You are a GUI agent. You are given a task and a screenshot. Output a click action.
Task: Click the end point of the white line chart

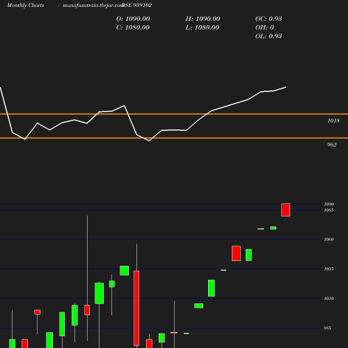click(x=285, y=87)
